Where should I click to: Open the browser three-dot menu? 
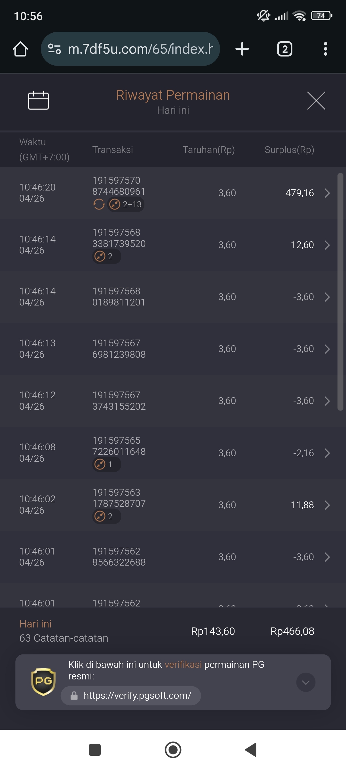[x=325, y=49]
